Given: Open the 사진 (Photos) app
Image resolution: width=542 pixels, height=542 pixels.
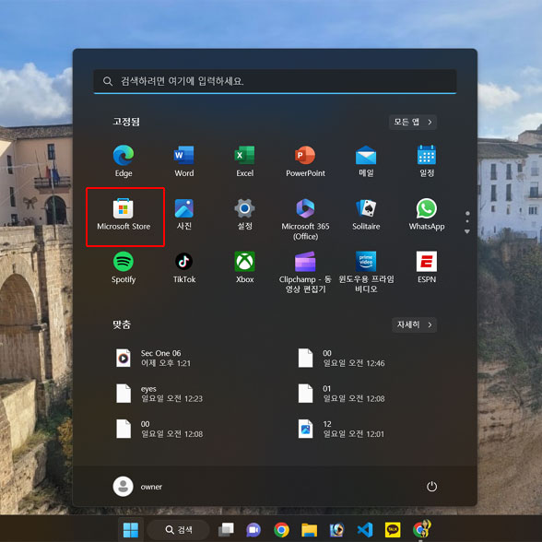Looking at the screenshot, I should pyautogui.click(x=184, y=214).
